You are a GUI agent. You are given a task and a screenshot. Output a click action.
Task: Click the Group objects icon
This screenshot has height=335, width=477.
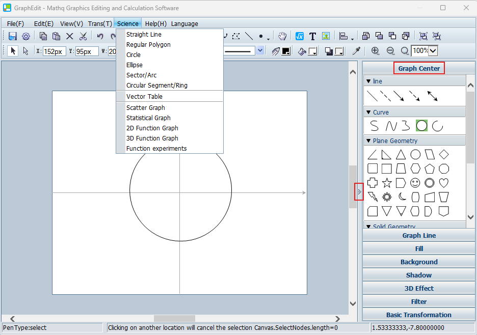pos(423,36)
